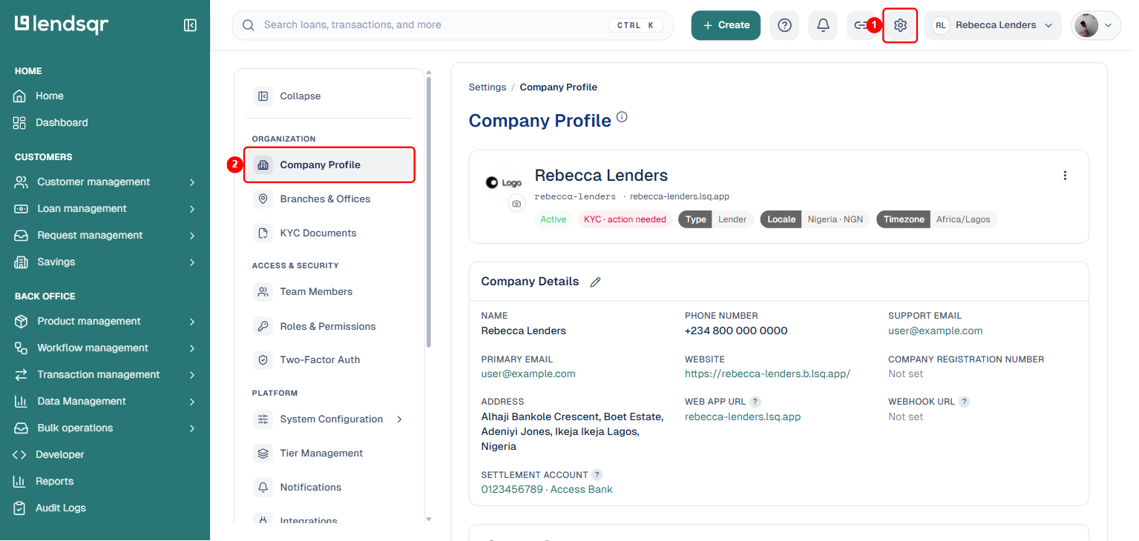The width and height of the screenshot is (1139, 541).
Task: Click the help icon next to Webhook URL
Action: [x=964, y=402]
